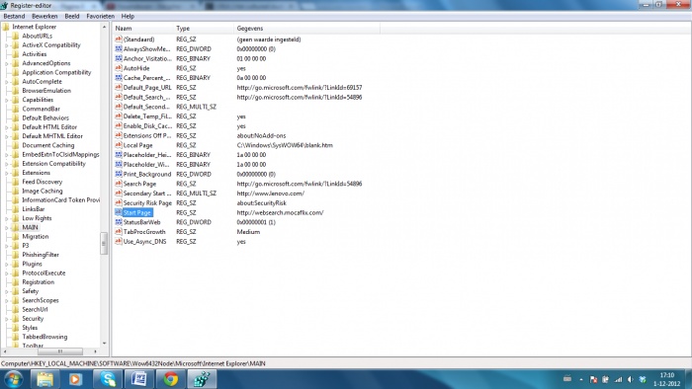This screenshot has height=389, width=692.
Task: Open the Bewerken menu
Action: click(44, 17)
